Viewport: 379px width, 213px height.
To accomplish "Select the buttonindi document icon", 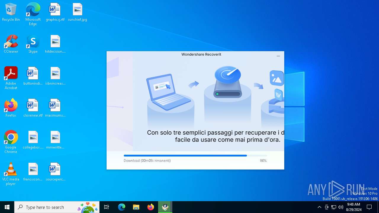I will click(33, 76).
